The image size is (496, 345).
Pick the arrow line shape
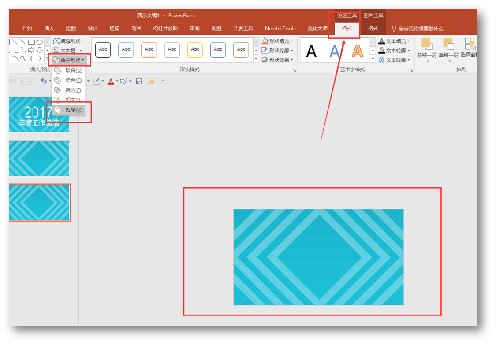click(23, 42)
